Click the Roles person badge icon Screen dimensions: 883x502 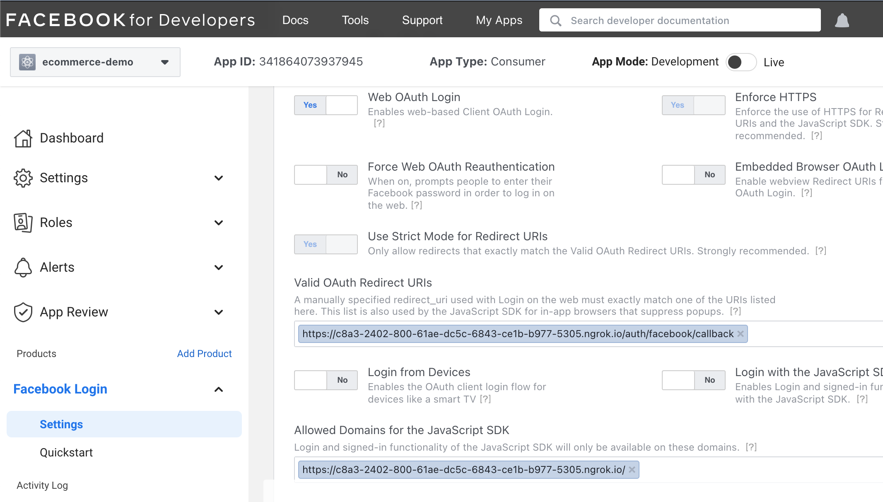click(x=23, y=223)
